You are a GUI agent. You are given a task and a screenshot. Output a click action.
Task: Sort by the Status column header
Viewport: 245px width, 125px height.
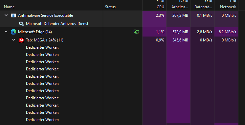[x=110, y=7]
